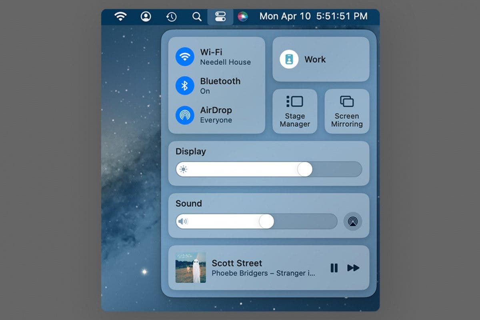Expand the Sound section
Screen dimensions: 480x320
point(188,204)
